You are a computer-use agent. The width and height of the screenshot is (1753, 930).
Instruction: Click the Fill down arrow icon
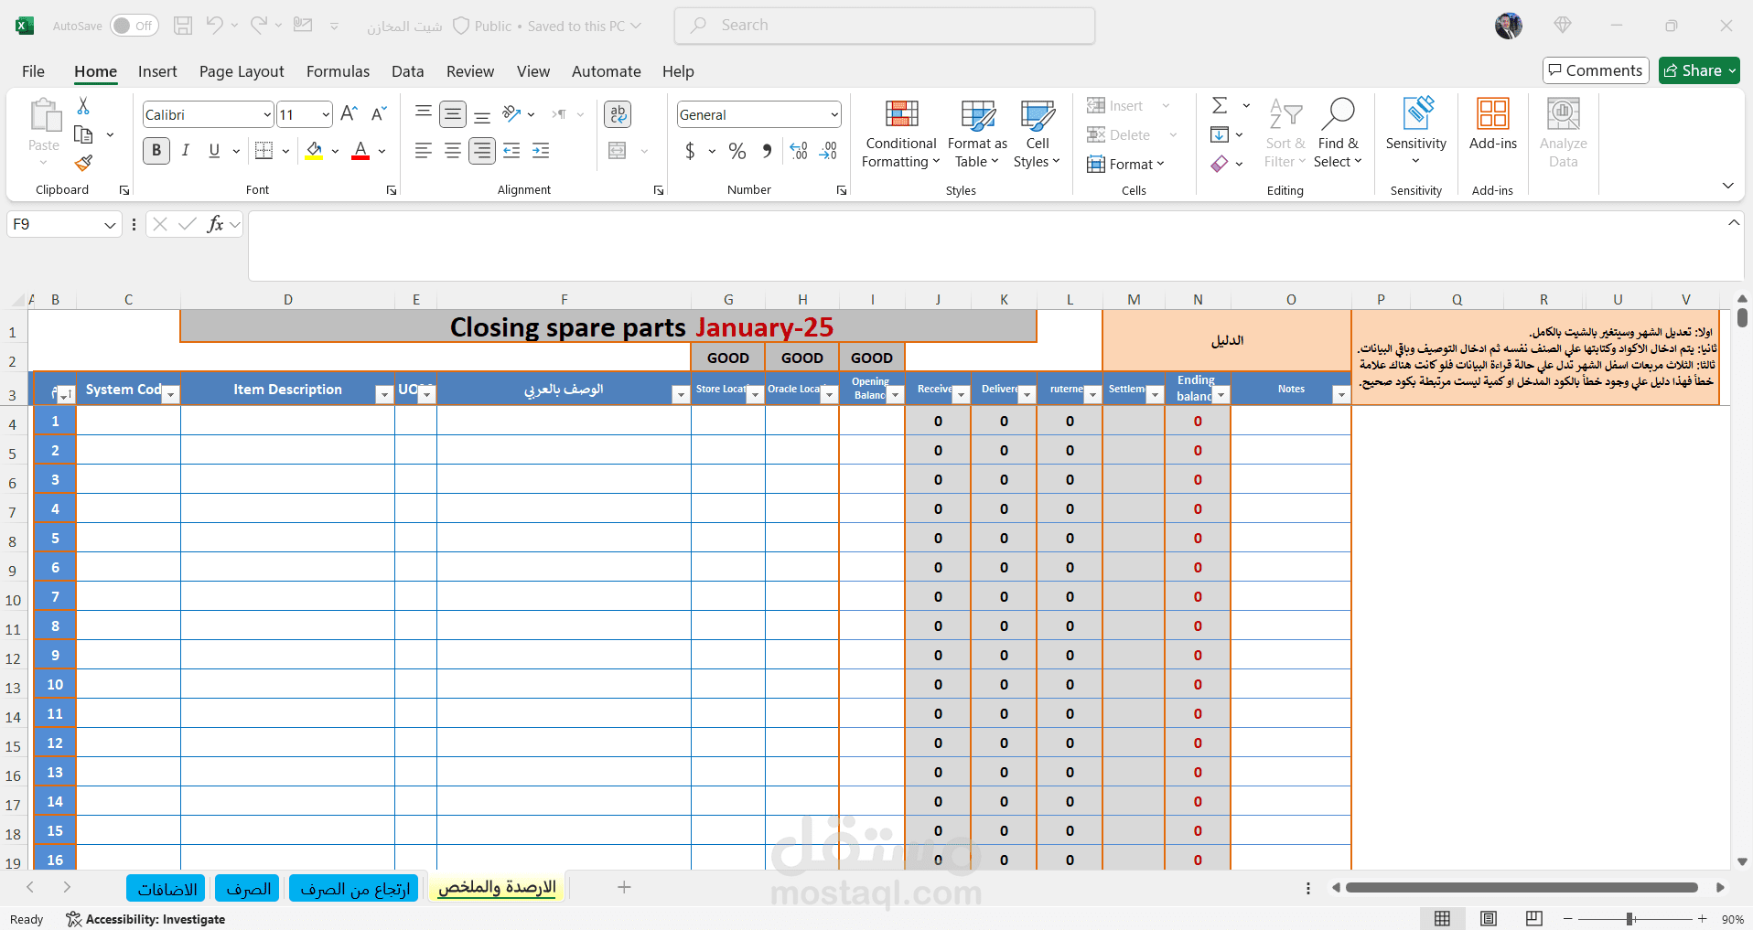coord(1220,135)
